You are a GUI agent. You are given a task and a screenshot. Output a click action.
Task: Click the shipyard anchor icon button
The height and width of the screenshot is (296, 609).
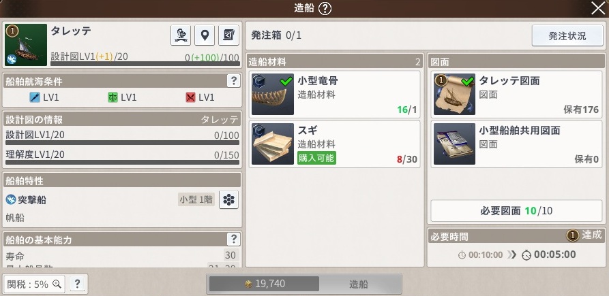click(x=181, y=35)
